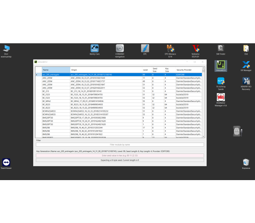Sort the table by the Security Provider header
255x223 pixels.
pos(188,69)
